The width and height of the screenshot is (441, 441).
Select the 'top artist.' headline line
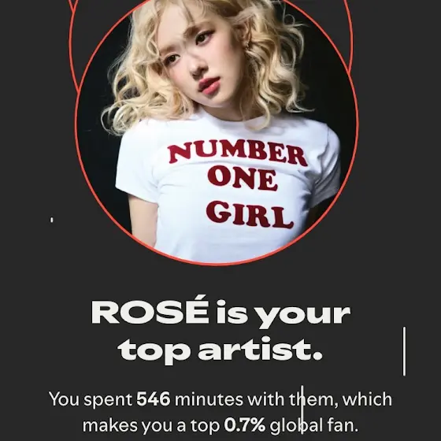(x=220, y=350)
